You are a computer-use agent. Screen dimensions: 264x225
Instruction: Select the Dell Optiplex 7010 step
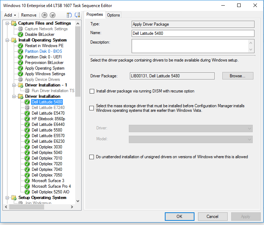(x=47, y=158)
